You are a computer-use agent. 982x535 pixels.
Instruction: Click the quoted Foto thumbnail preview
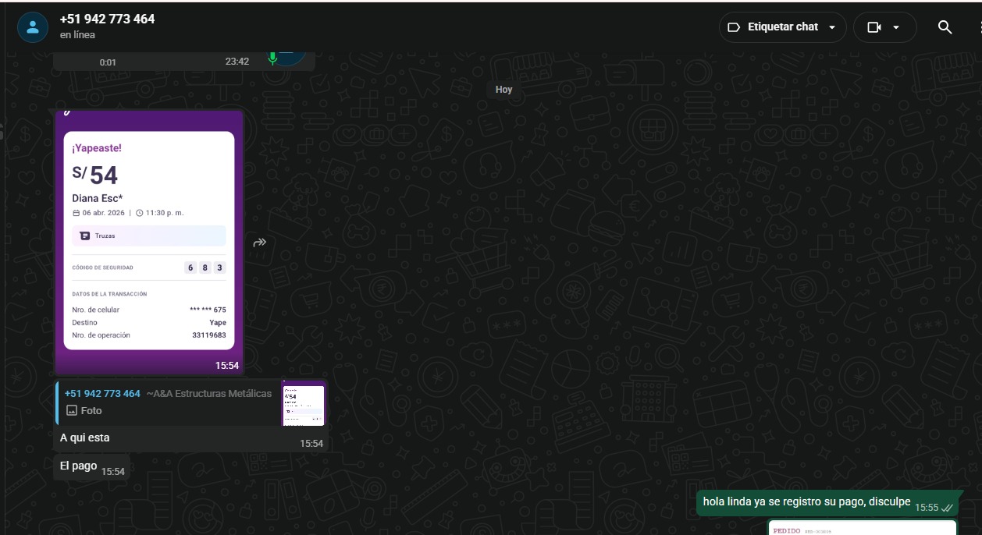(304, 403)
